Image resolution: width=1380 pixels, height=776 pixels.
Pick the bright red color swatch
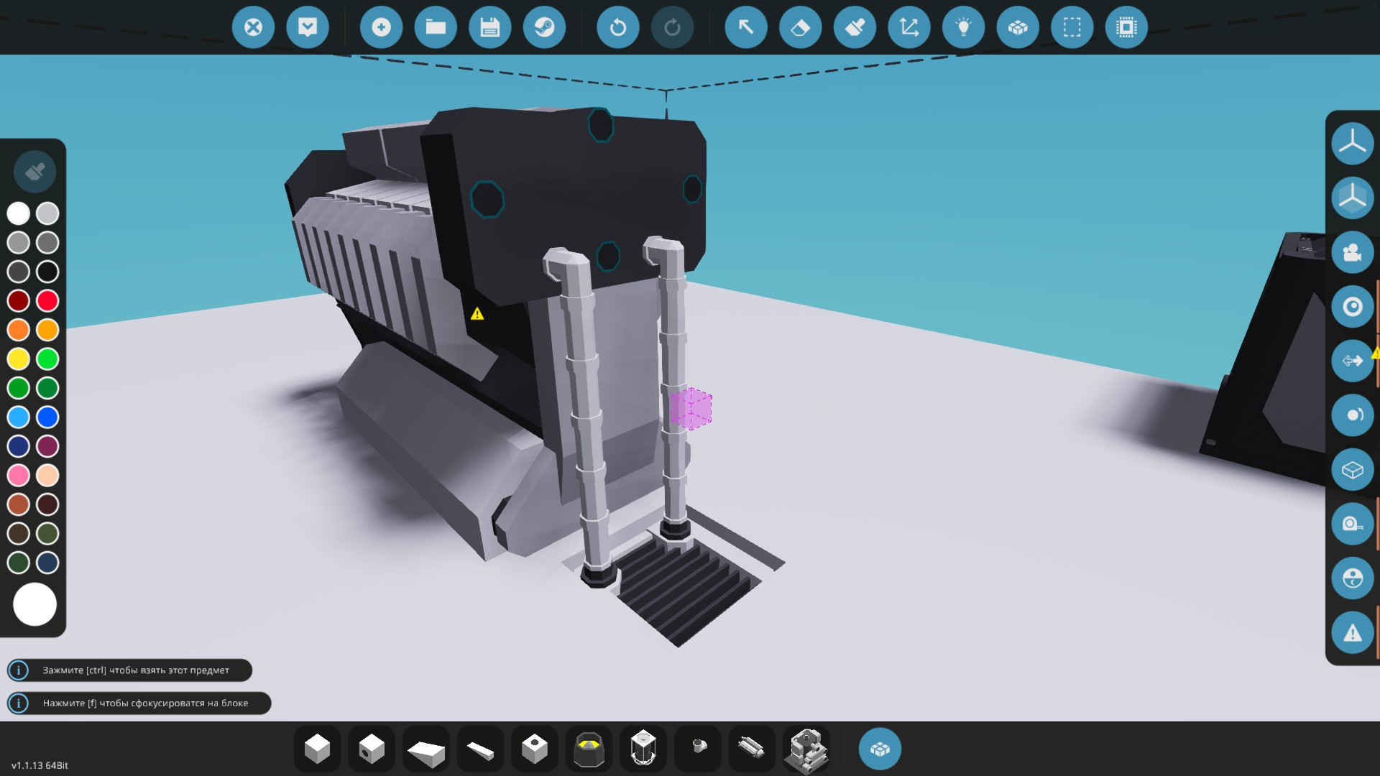[47, 300]
